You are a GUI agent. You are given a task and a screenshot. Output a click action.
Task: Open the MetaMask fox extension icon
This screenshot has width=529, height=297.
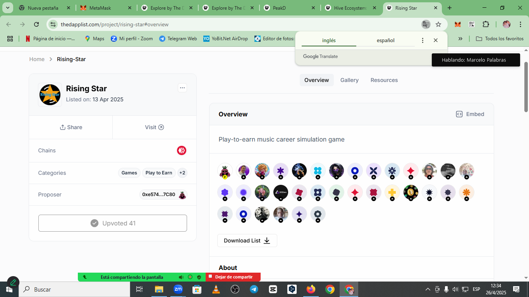[458, 24]
